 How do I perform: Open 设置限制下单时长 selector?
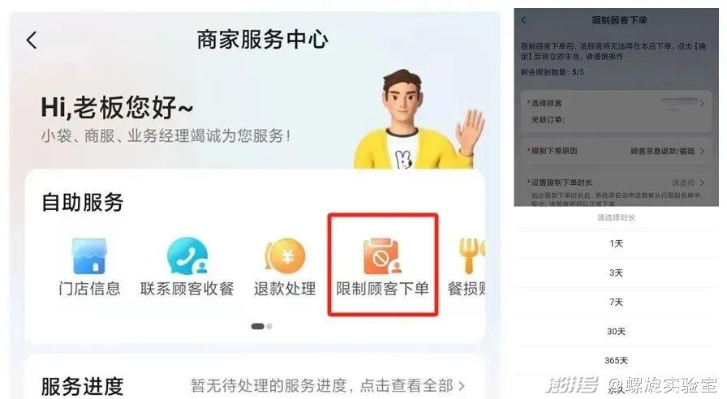click(616, 182)
